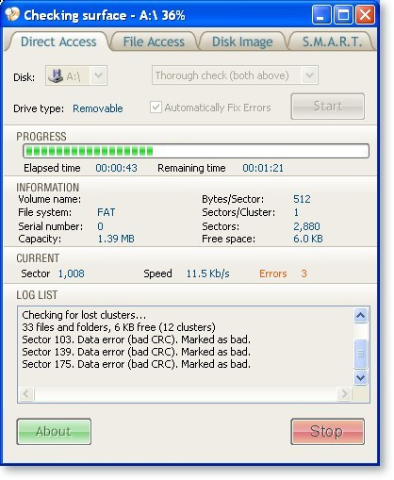
Task: Click the Speed value 11.5 Kb/s
Action: click(207, 273)
